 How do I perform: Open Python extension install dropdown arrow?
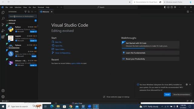36,31
